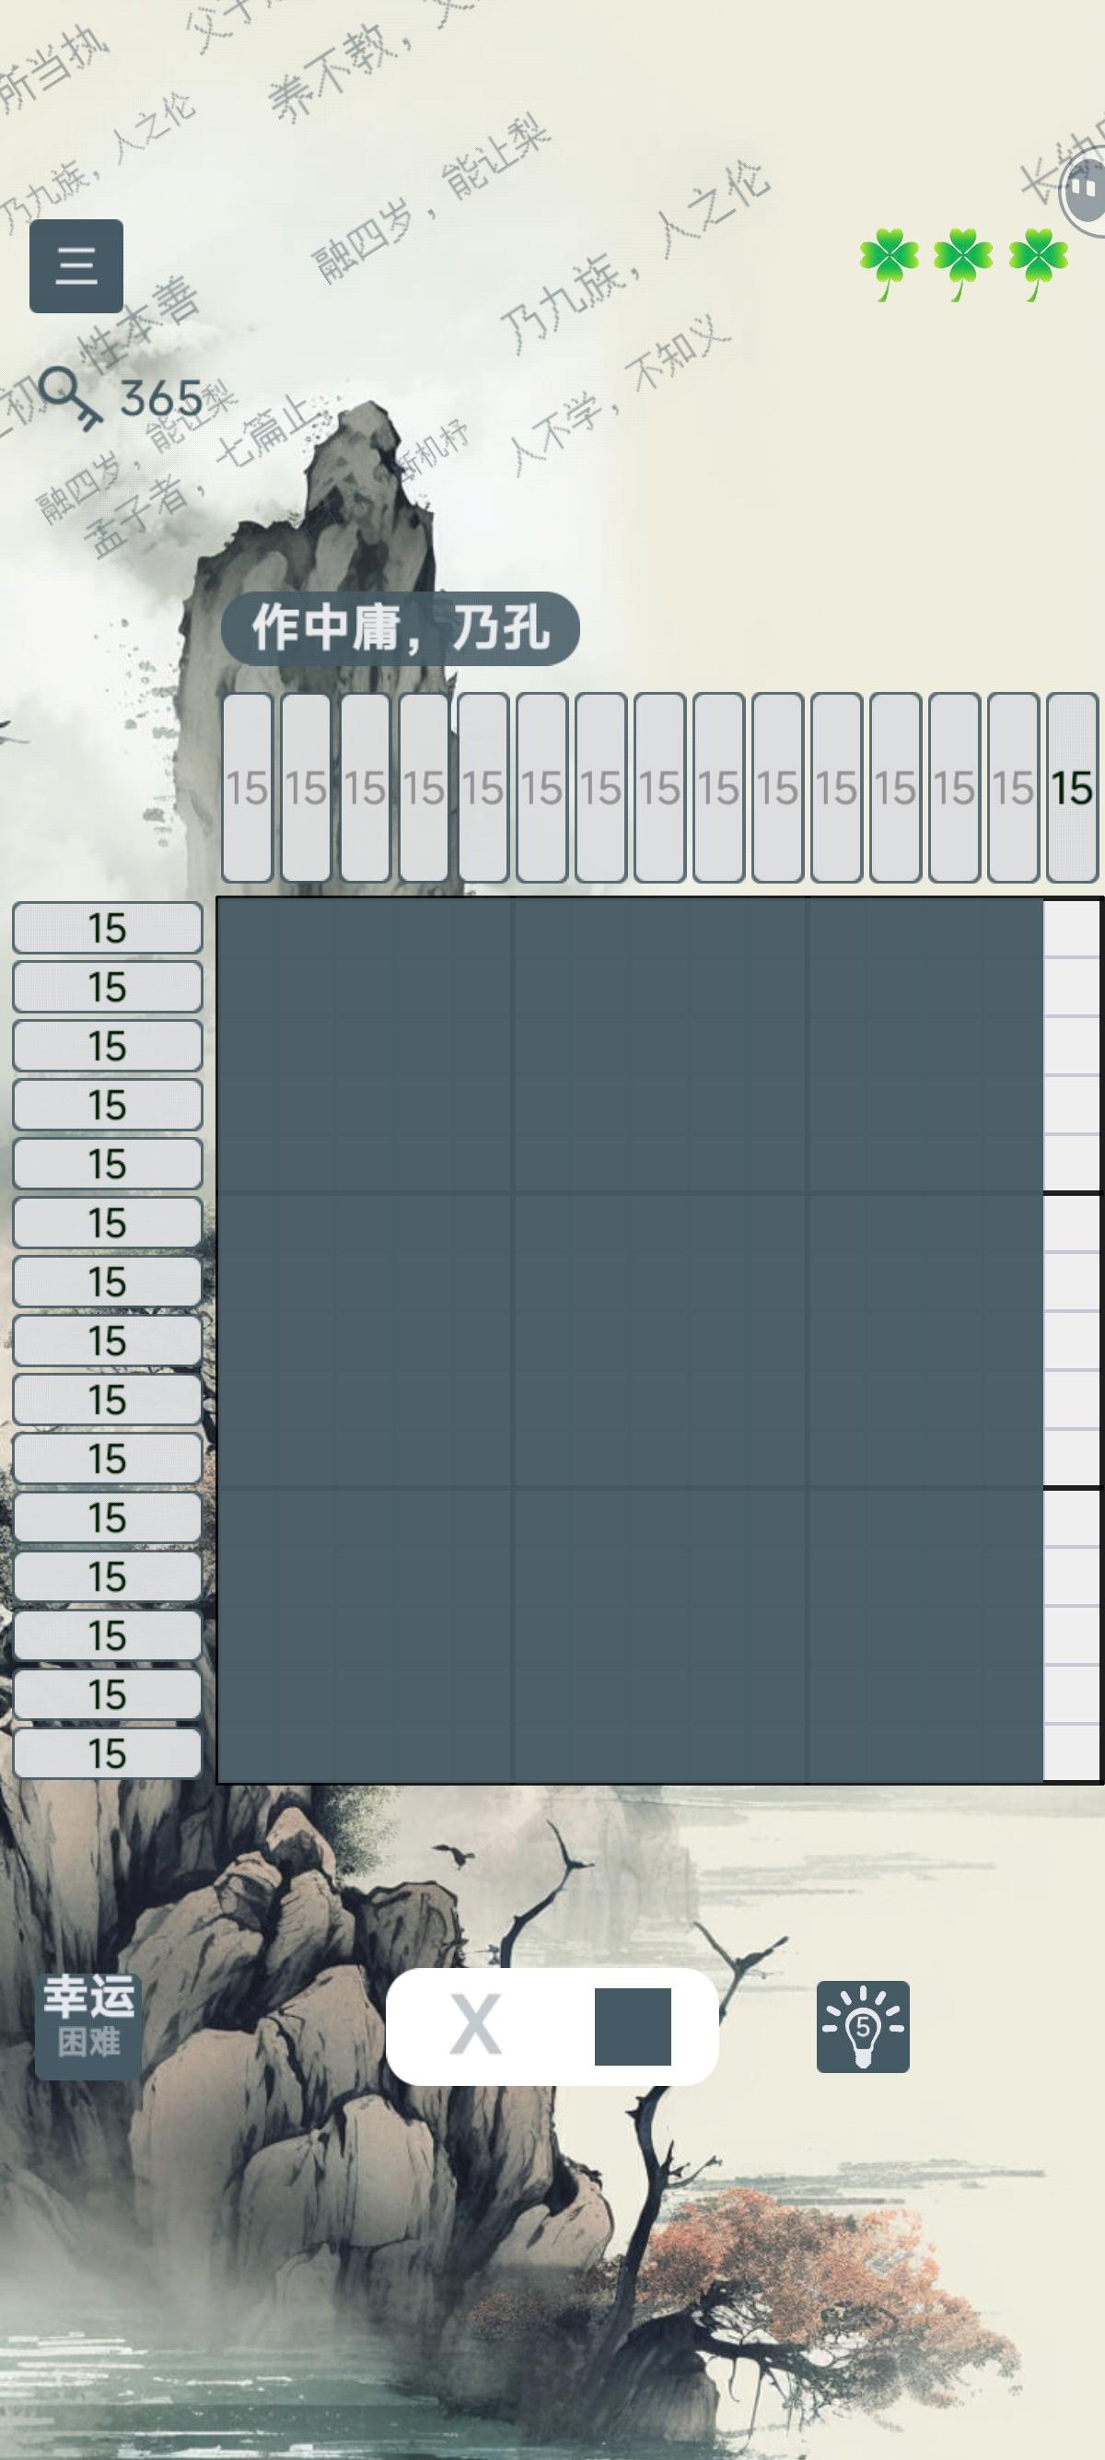The image size is (1105, 2460).
Task: Select the first column clue 15
Action: point(247,788)
